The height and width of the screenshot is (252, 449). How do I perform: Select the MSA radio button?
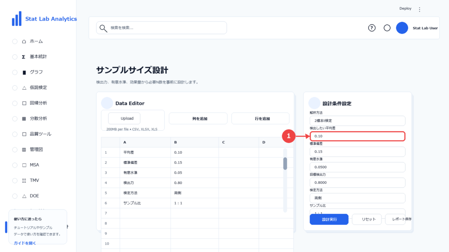click(15, 165)
